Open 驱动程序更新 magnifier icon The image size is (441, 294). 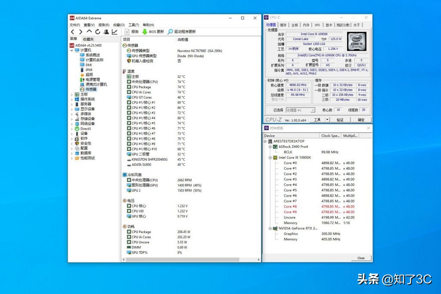tap(170, 32)
